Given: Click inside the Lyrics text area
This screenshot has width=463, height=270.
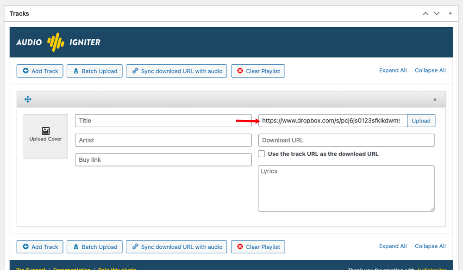Looking at the screenshot, I should tap(346, 188).
